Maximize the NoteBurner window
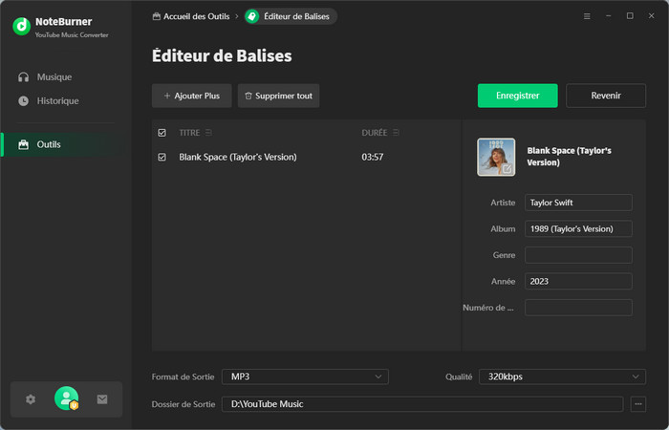This screenshot has width=669, height=430. [630, 16]
